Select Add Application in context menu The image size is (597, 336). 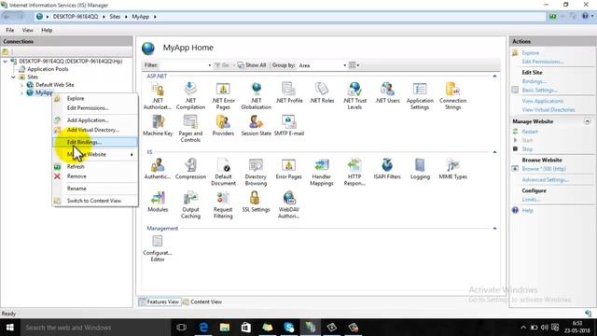click(x=95, y=120)
